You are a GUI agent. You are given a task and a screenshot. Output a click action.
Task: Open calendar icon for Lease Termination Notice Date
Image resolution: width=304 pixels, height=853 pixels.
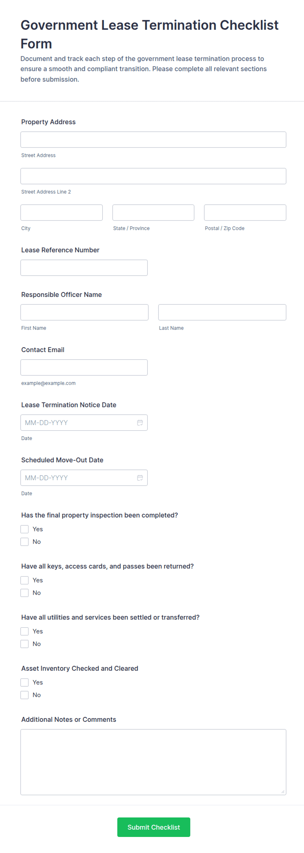pos(140,422)
